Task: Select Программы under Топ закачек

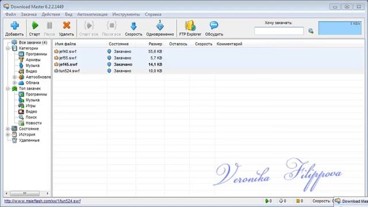Action: coord(36,94)
